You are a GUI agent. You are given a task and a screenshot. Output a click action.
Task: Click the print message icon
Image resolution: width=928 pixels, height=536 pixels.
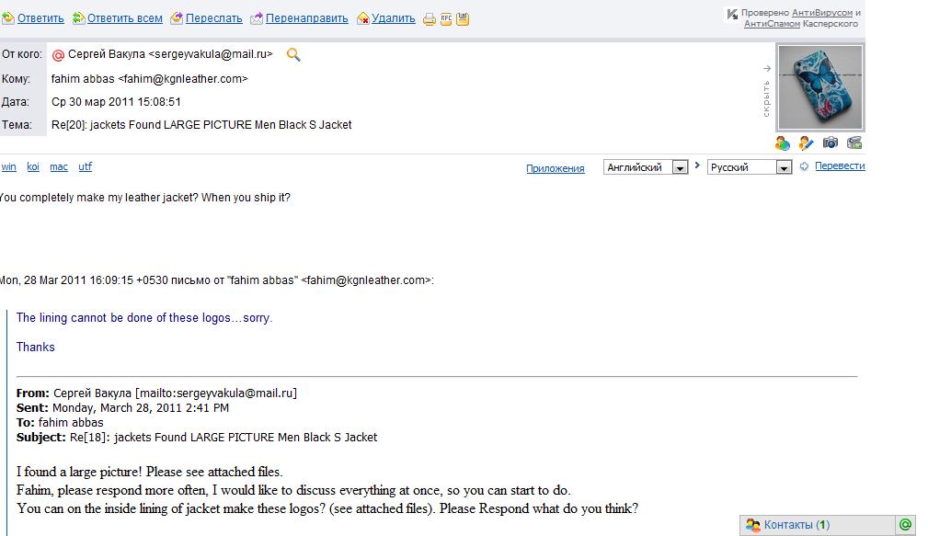click(x=430, y=18)
